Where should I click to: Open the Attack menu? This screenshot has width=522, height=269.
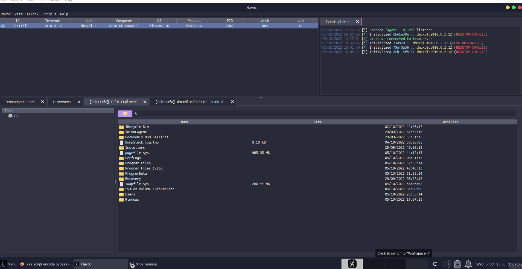click(x=33, y=14)
